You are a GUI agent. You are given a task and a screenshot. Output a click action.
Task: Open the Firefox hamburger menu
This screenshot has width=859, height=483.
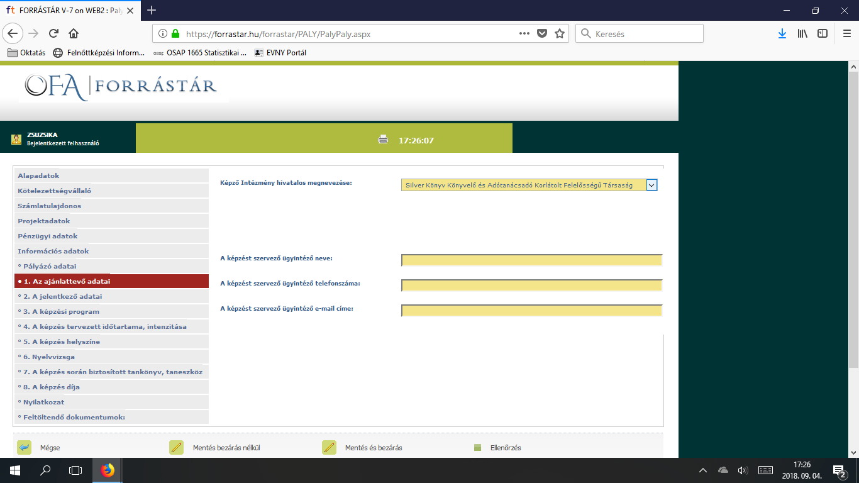click(x=846, y=34)
